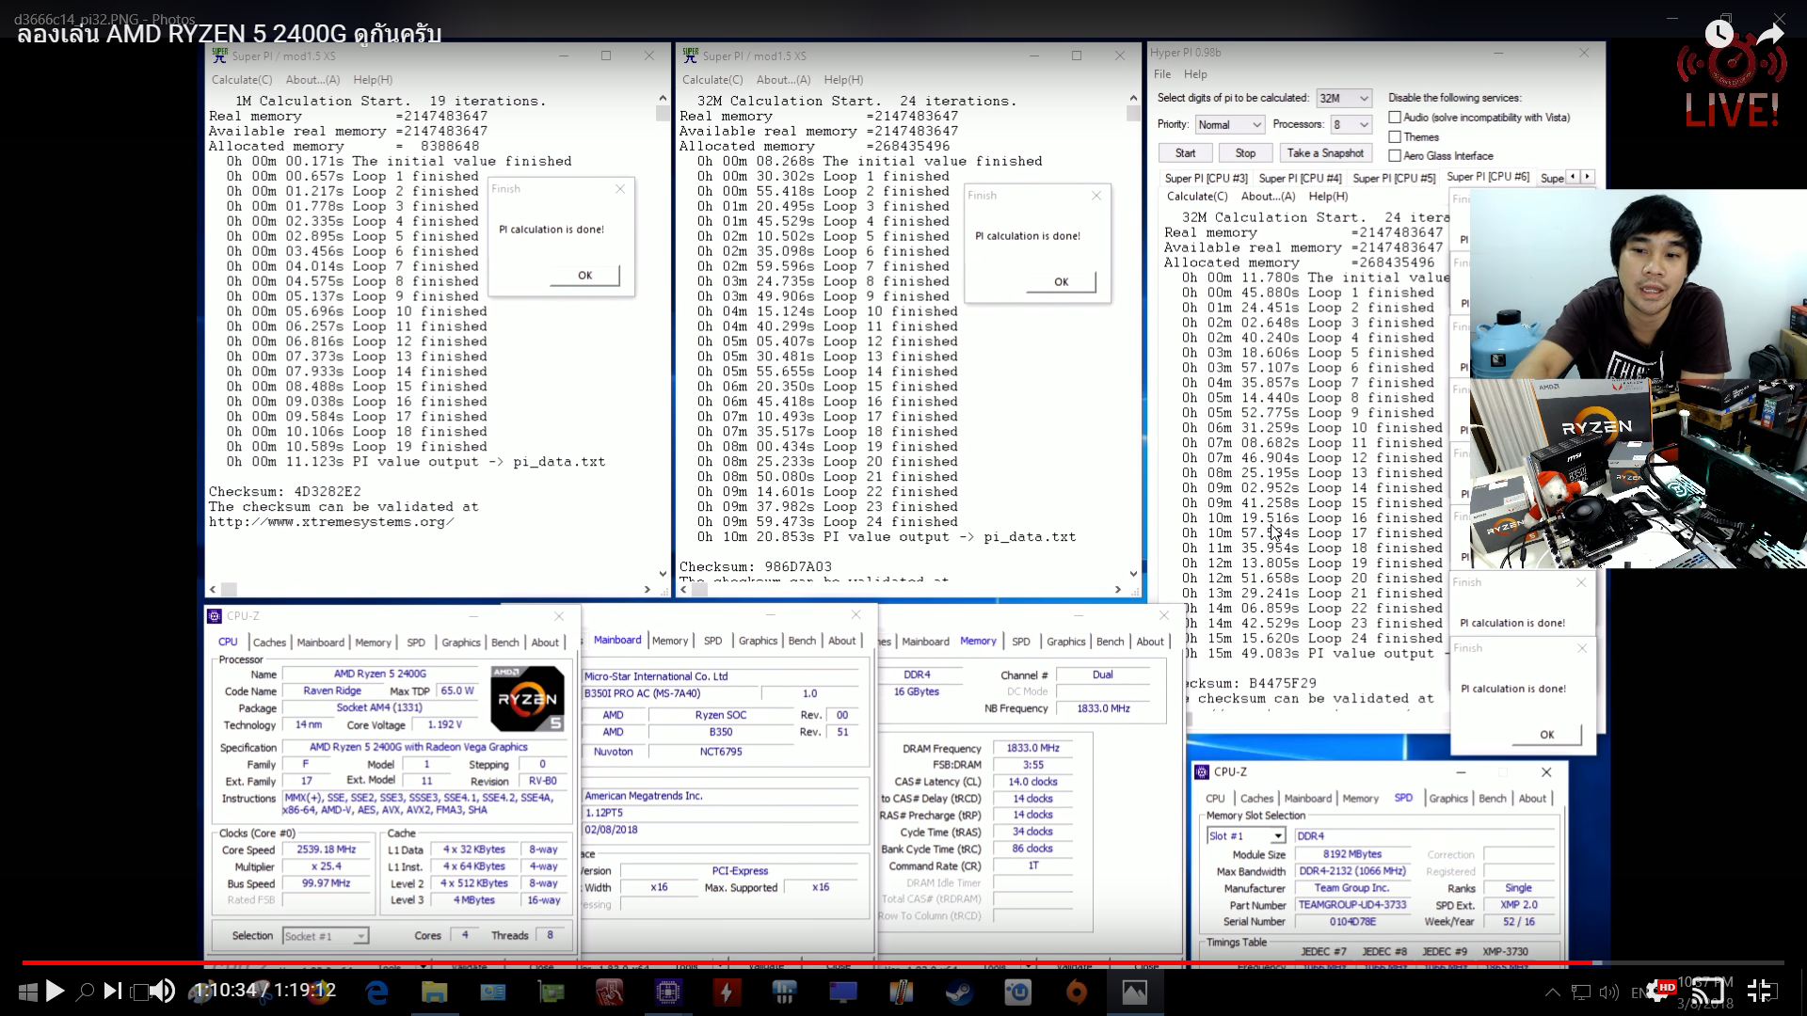This screenshot has height=1016, width=1807.
Task: Open Uplay from the taskbar
Action: [x=1017, y=992]
